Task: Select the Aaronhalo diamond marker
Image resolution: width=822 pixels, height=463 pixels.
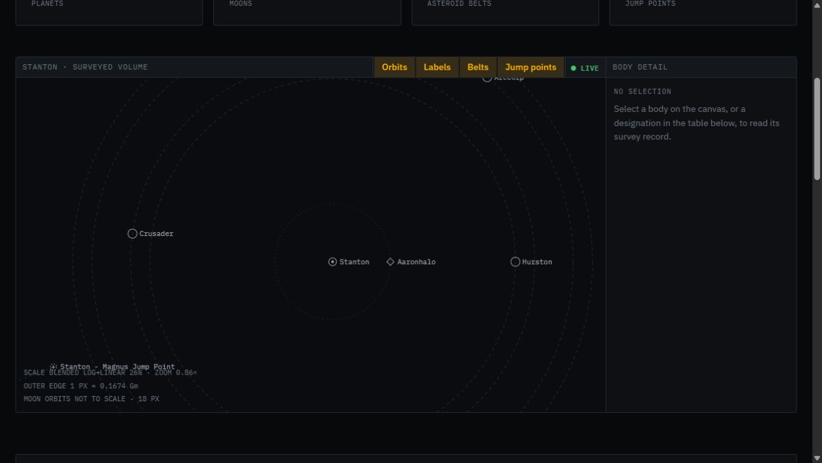Action: tap(391, 262)
